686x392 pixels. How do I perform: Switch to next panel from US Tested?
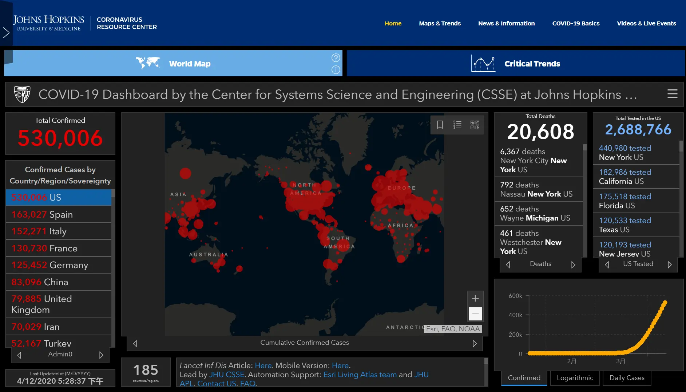click(670, 264)
